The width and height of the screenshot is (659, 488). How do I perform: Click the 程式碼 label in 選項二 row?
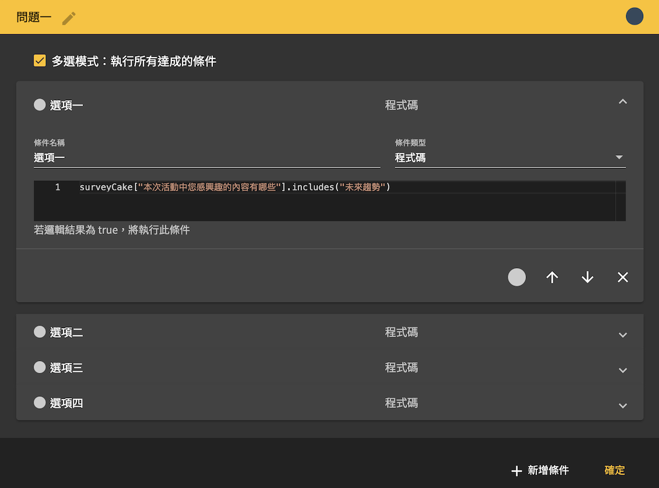tap(402, 332)
